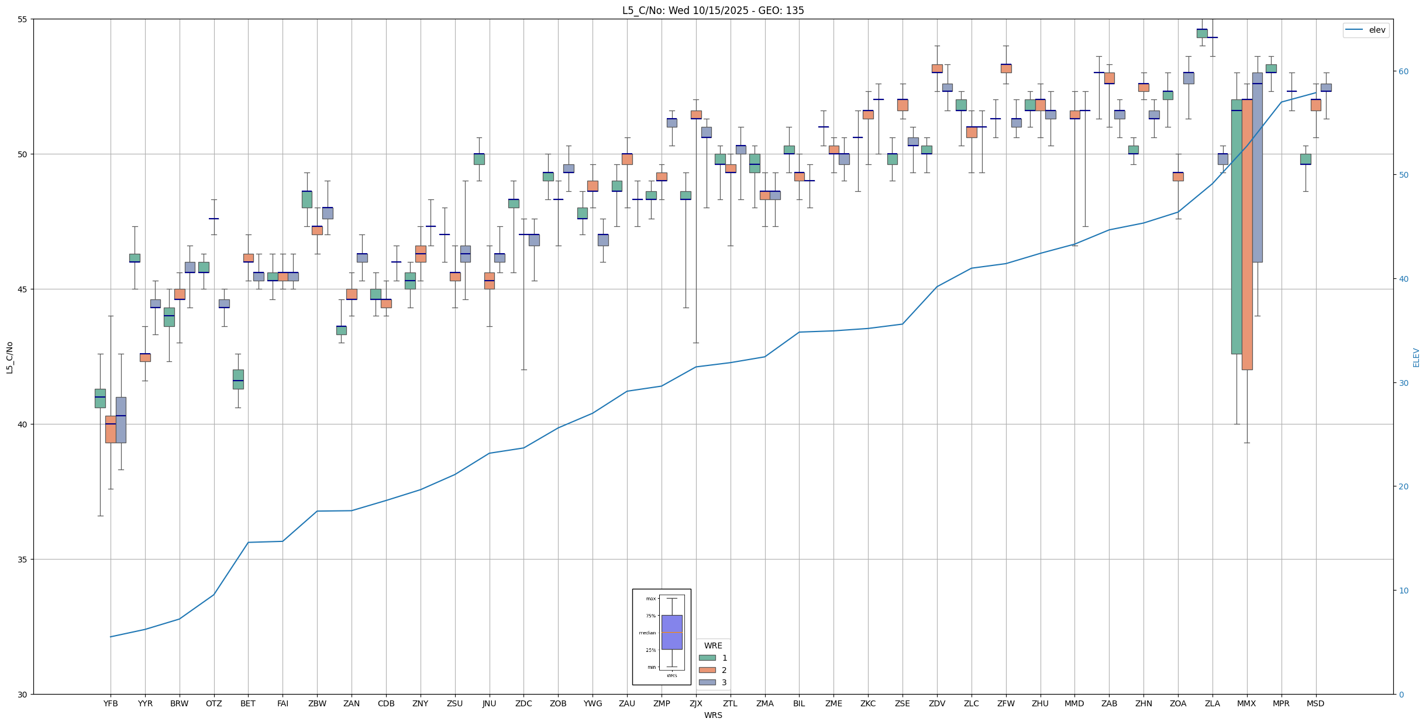This screenshot has height=725, width=1426.
Task: Click the ZDV station tick label
Action: click(x=937, y=703)
